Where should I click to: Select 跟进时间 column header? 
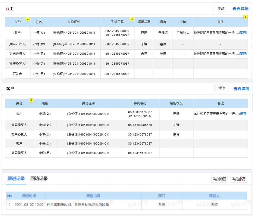[x=29, y=196]
